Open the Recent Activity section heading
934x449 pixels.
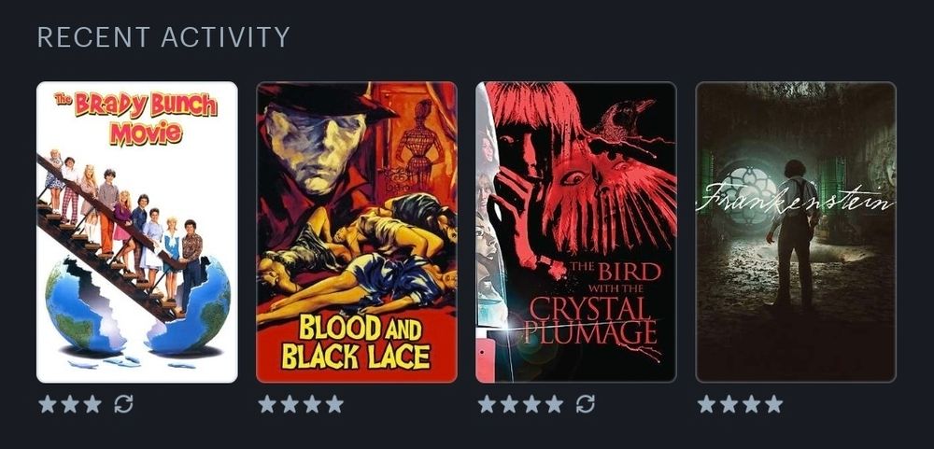[x=163, y=37]
